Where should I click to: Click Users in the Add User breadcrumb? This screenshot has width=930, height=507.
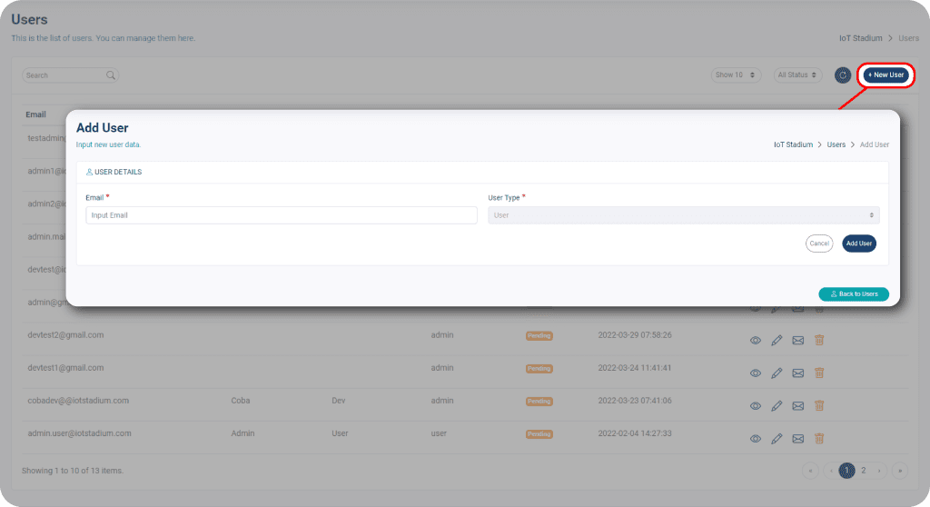coord(836,144)
